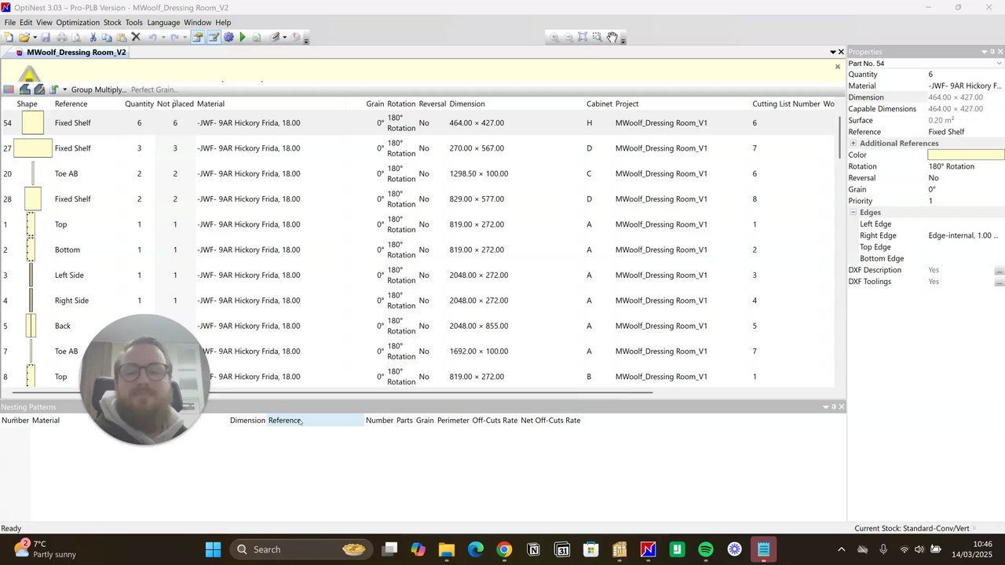Click the Quantity value 6 in Properties

pyautogui.click(x=931, y=75)
